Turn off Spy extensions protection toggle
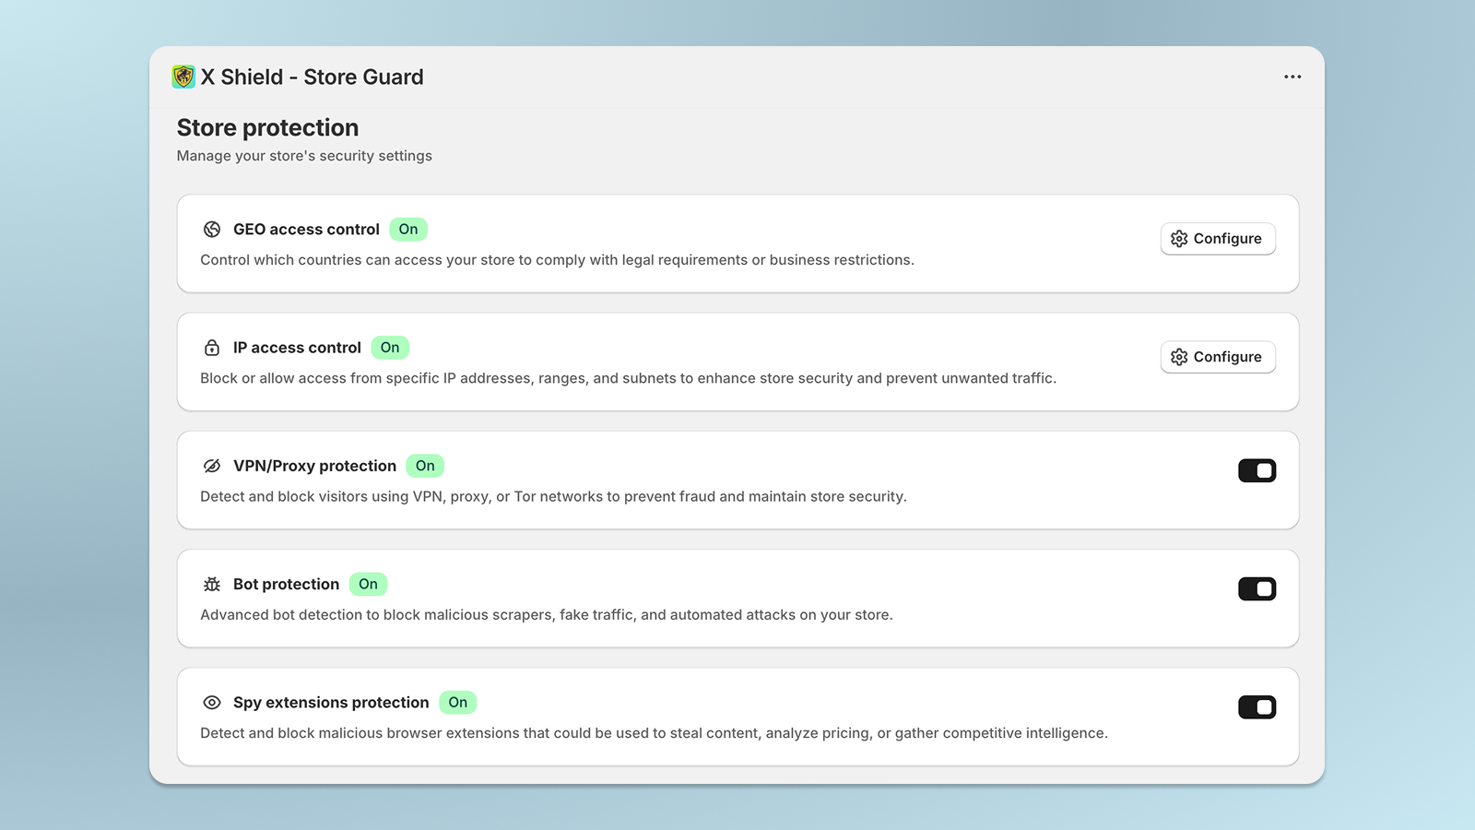 1257,706
